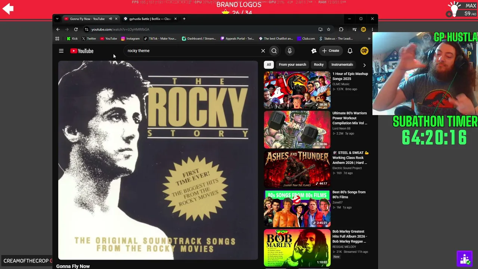Open the Instagram bookmark

tap(130, 38)
